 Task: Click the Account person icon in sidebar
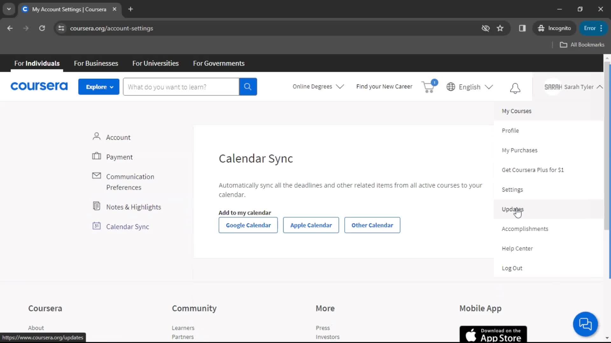coord(96,137)
